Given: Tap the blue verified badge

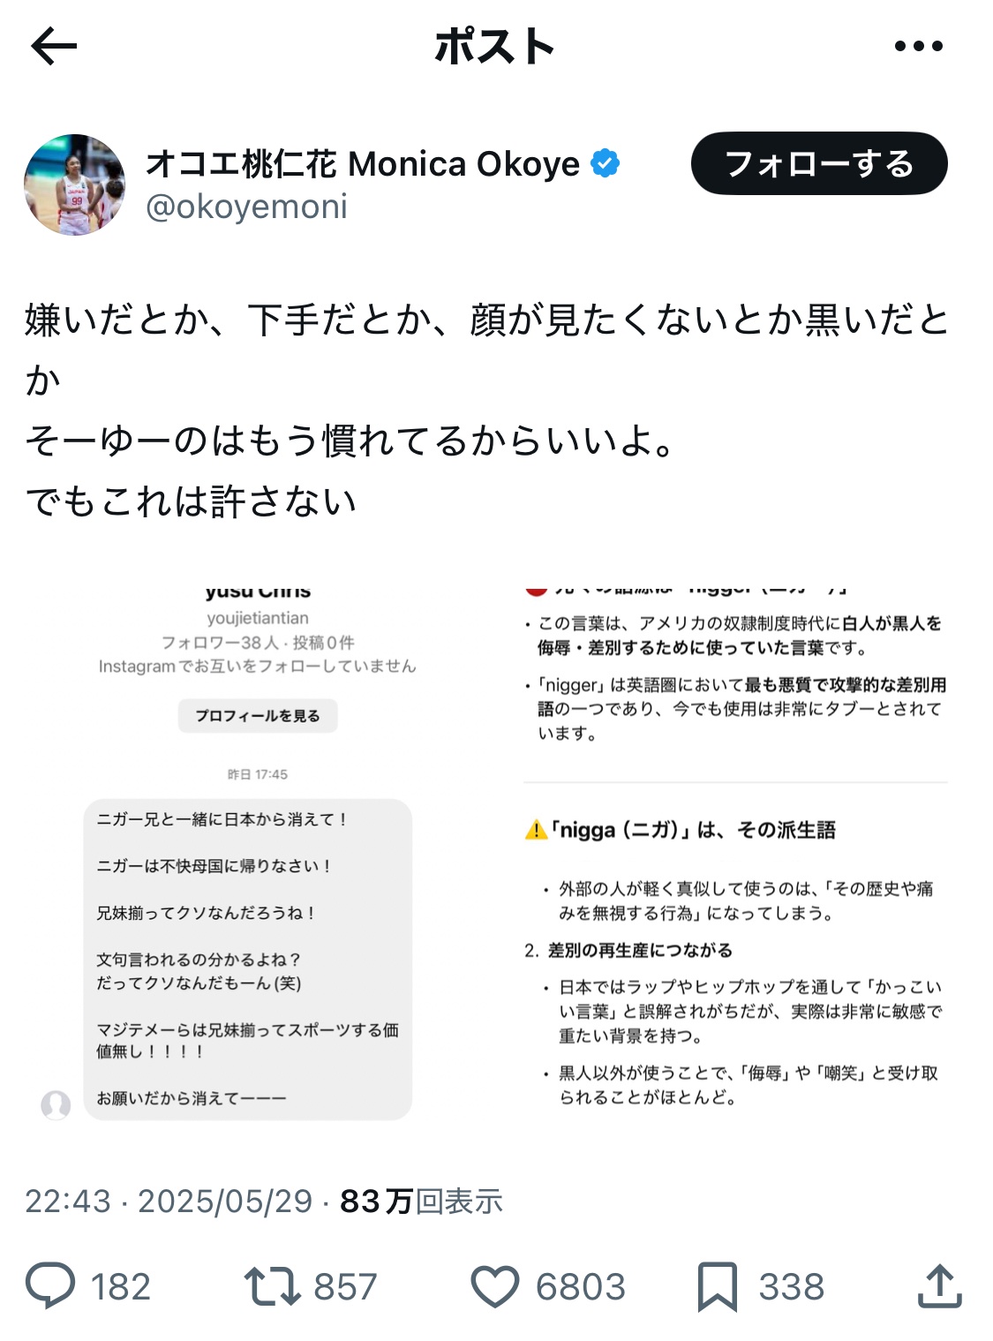Looking at the screenshot, I should click(x=606, y=163).
